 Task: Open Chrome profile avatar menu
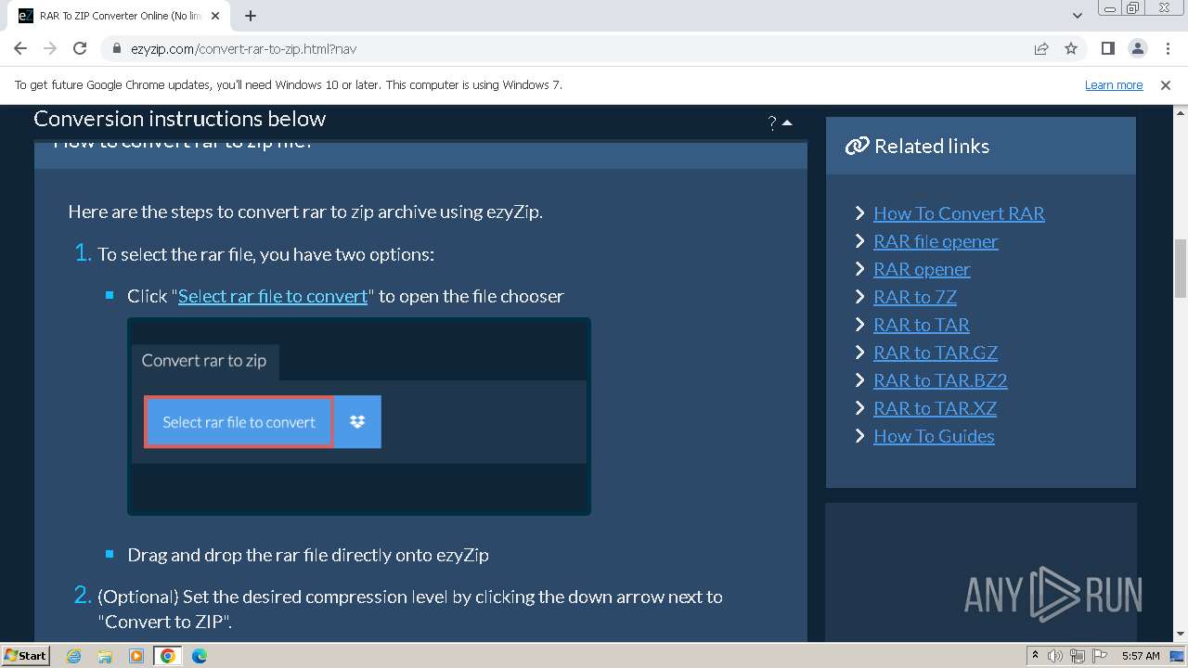point(1137,48)
